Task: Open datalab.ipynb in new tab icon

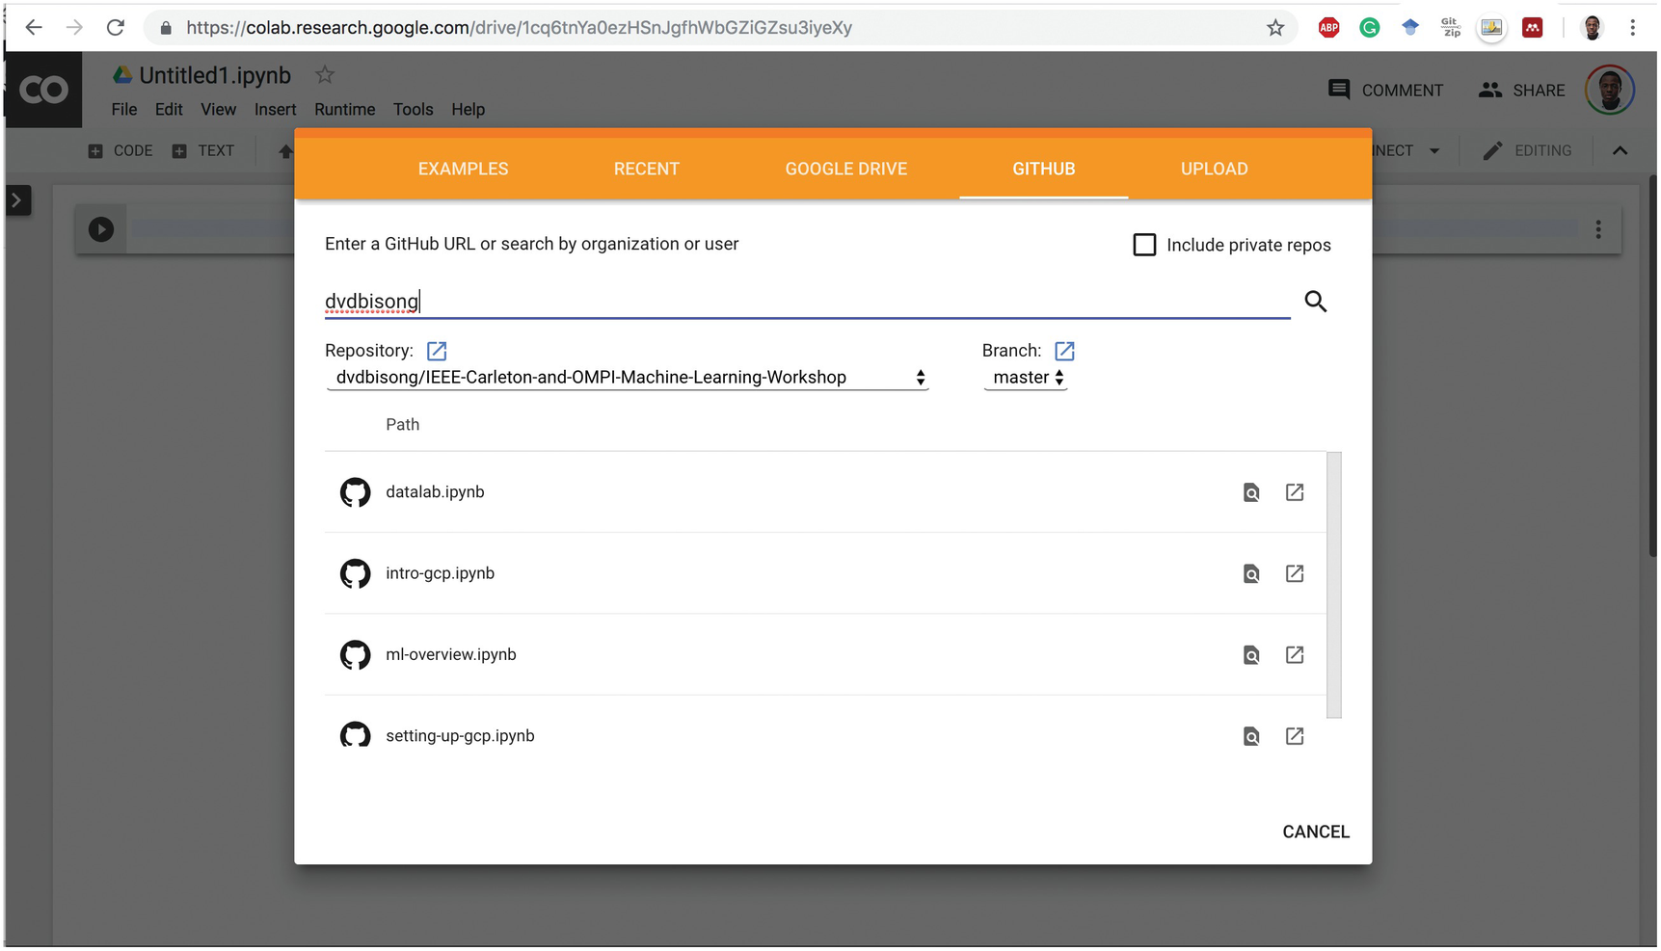Action: pos(1294,492)
